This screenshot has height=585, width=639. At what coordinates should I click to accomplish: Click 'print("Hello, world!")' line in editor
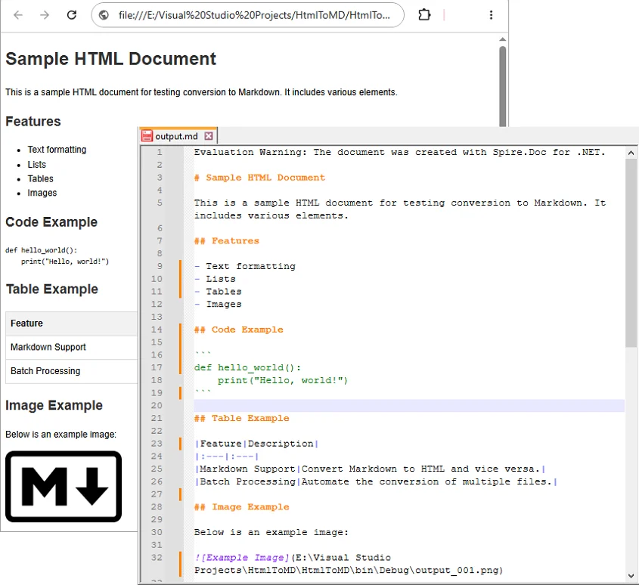(x=282, y=380)
